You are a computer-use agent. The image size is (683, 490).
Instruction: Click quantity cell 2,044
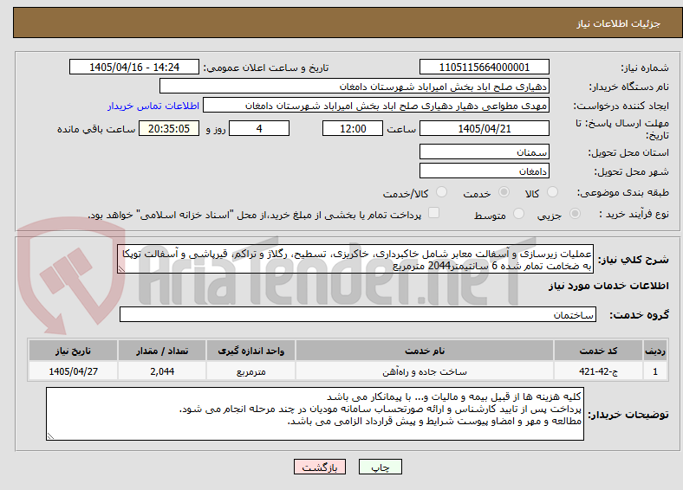(162, 371)
